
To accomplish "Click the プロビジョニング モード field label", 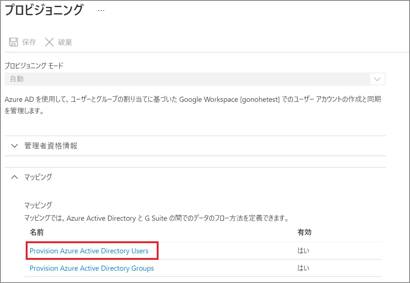I will click(34, 66).
